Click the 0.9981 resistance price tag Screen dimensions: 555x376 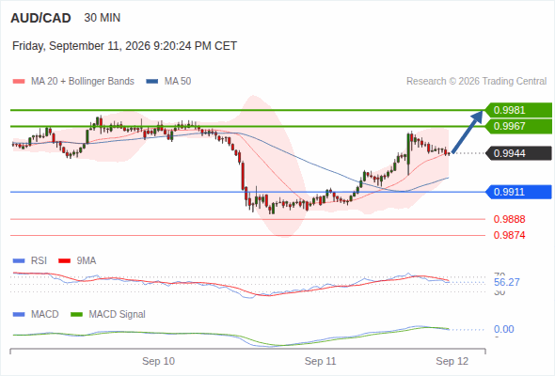click(518, 110)
